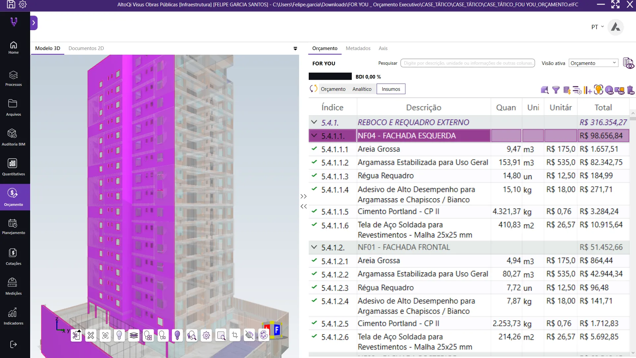This screenshot has height=358, width=636.
Task: Click the coins with dollar icon in budget toolbar
Action: (567, 90)
